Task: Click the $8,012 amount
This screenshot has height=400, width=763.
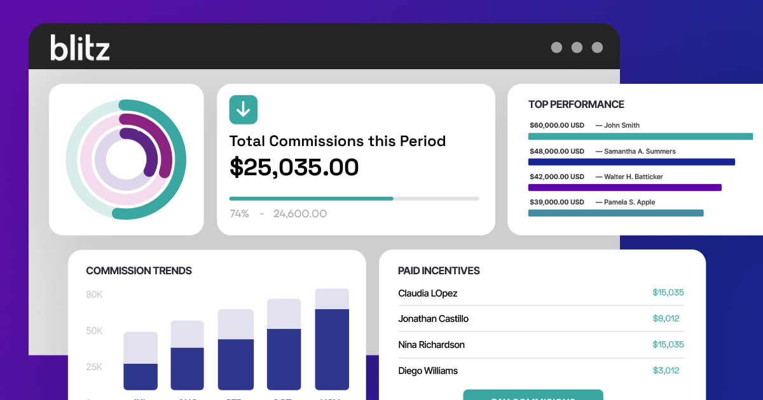Action: point(666,319)
